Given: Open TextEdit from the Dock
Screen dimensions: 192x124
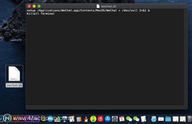Looking at the screenshot, I should pyautogui.click(x=143, y=119).
